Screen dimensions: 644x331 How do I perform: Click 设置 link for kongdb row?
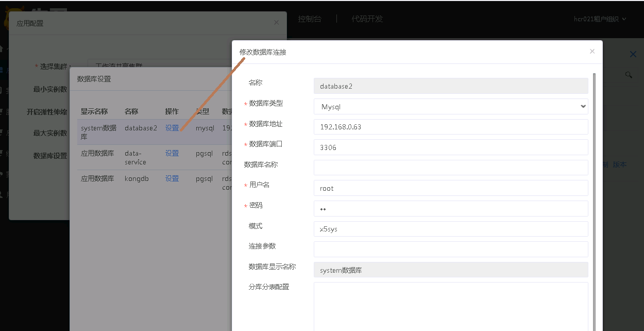pyautogui.click(x=172, y=178)
